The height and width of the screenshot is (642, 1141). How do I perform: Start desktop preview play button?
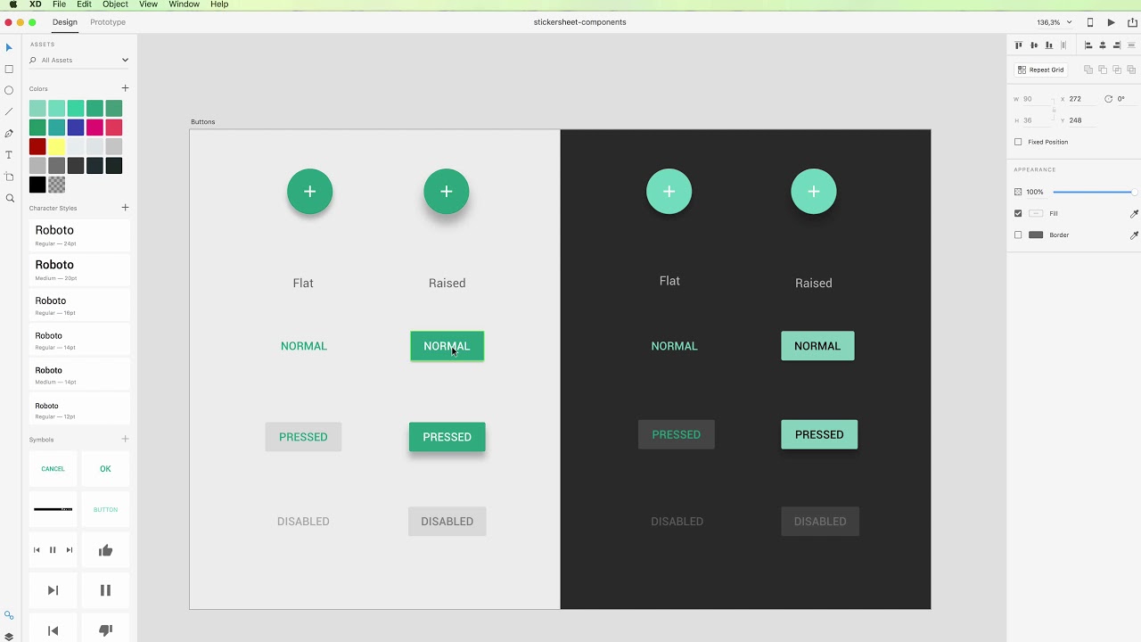tap(1111, 22)
